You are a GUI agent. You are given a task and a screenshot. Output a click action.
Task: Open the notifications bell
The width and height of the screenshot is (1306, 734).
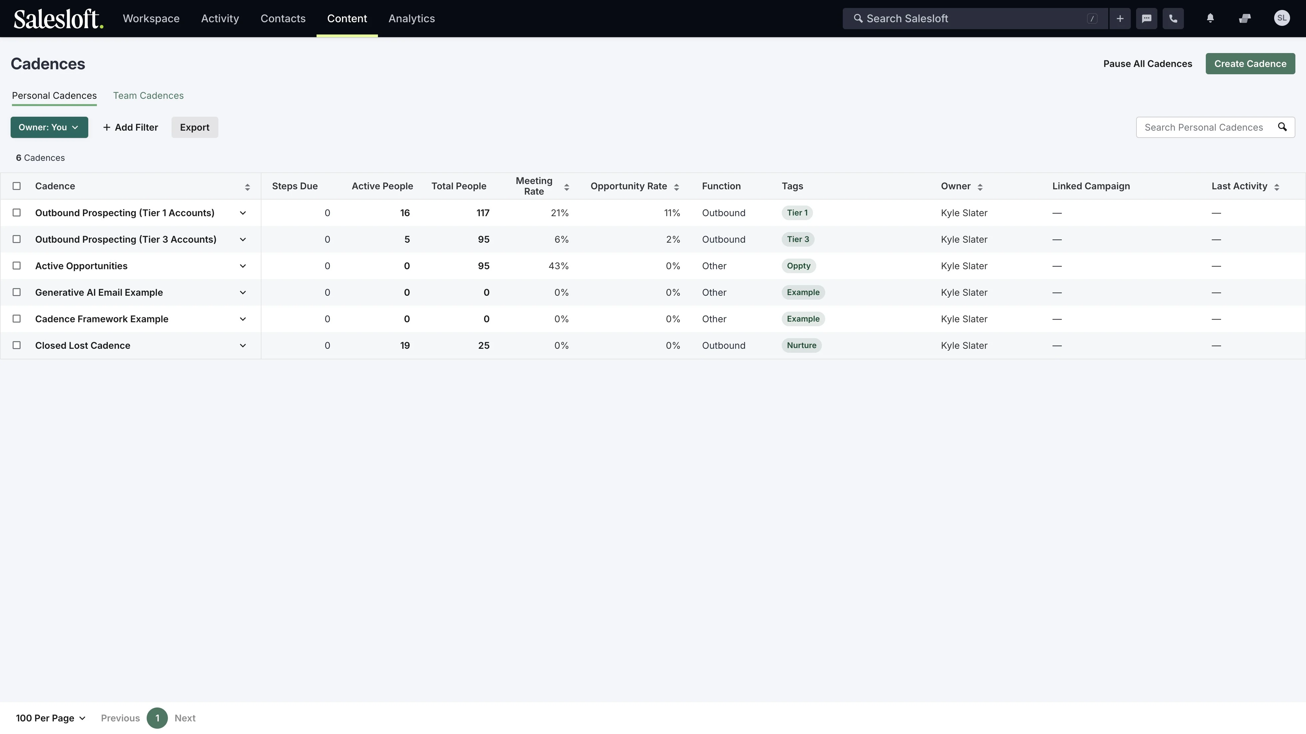tap(1210, 19)
